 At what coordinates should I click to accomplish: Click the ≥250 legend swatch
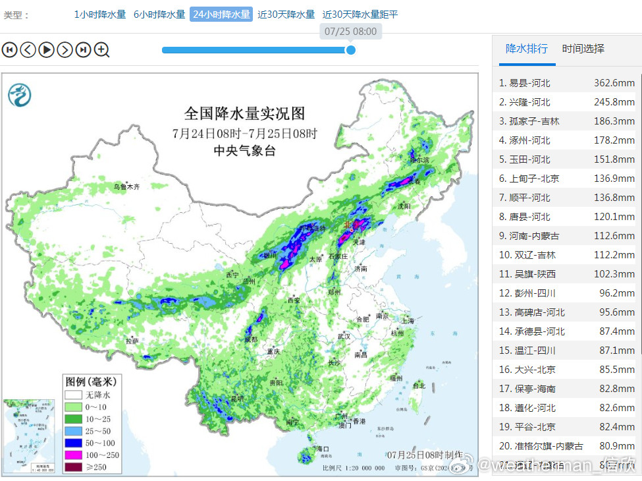tap(73, 467)
